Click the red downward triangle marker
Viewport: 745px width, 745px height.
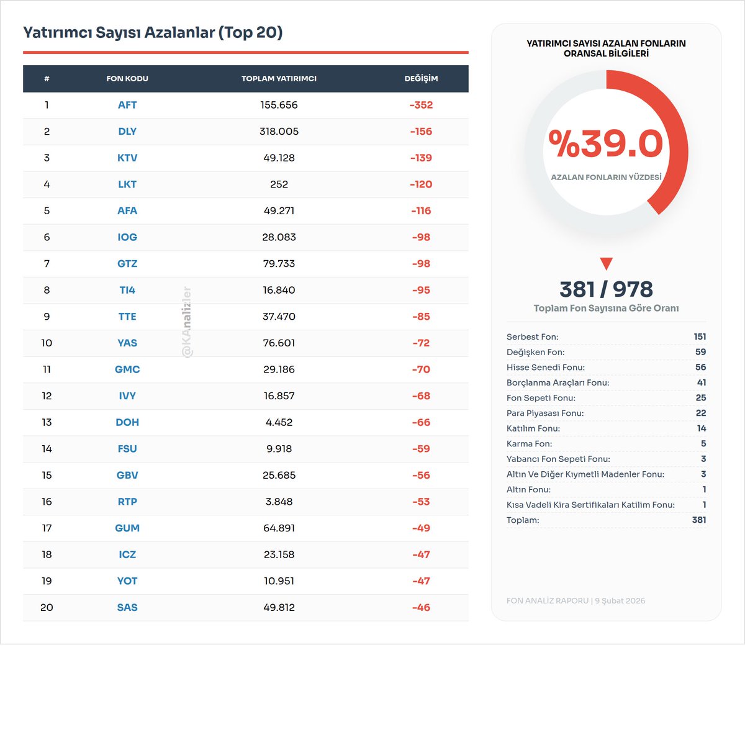click(607, 263)
